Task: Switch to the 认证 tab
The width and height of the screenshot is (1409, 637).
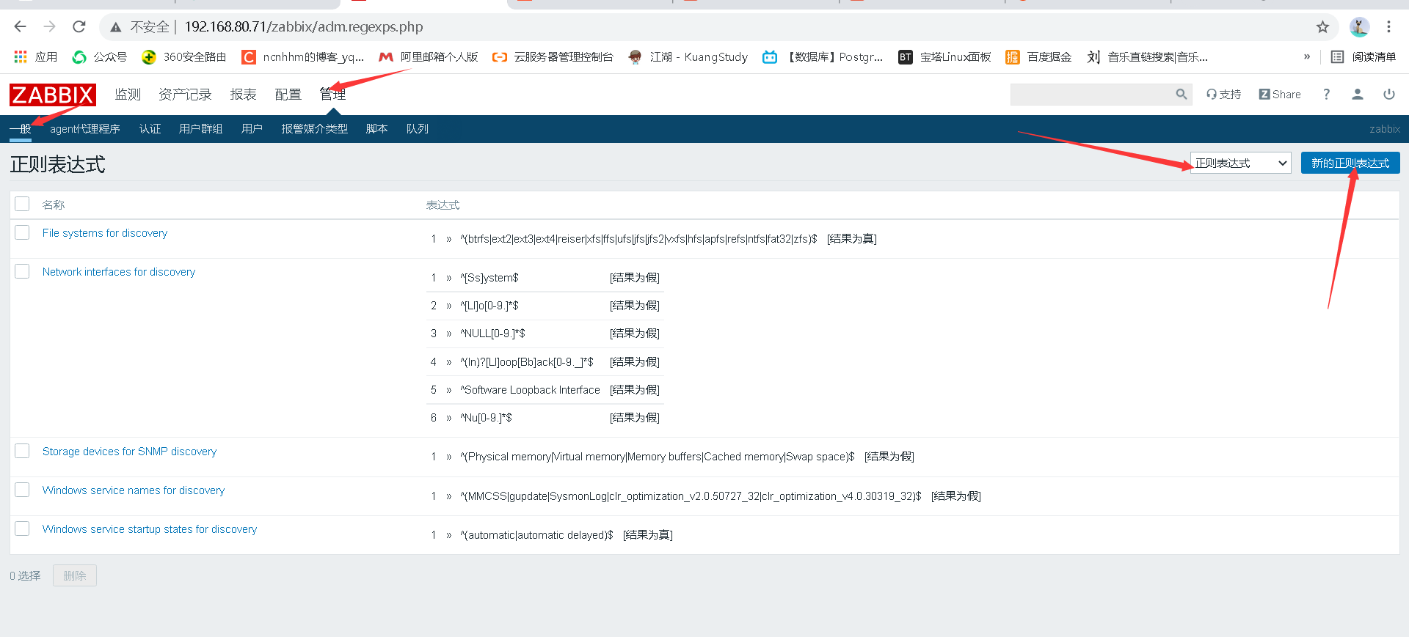Action: 150,129
